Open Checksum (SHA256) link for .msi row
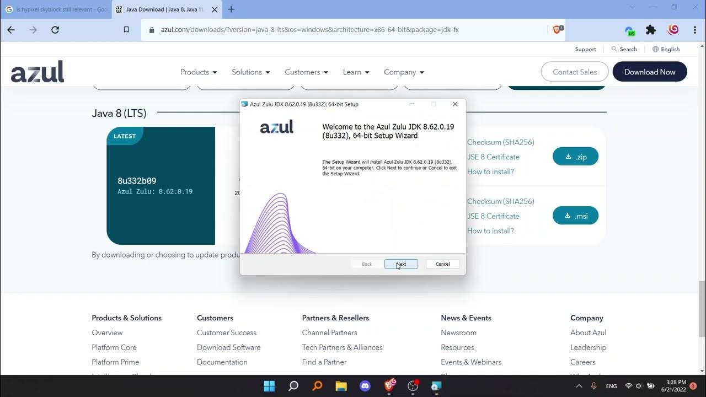This screenshot has height=397, width=706. pos(501,201)
